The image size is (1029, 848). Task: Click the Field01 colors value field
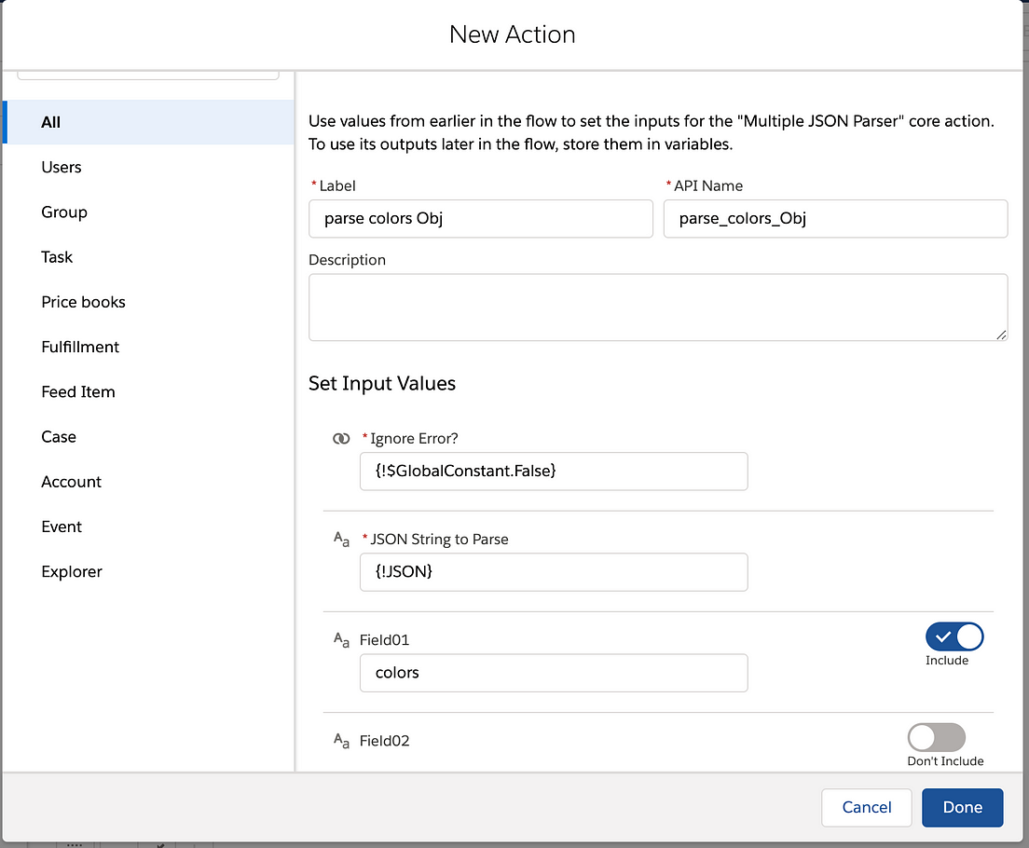pos(554,673)
